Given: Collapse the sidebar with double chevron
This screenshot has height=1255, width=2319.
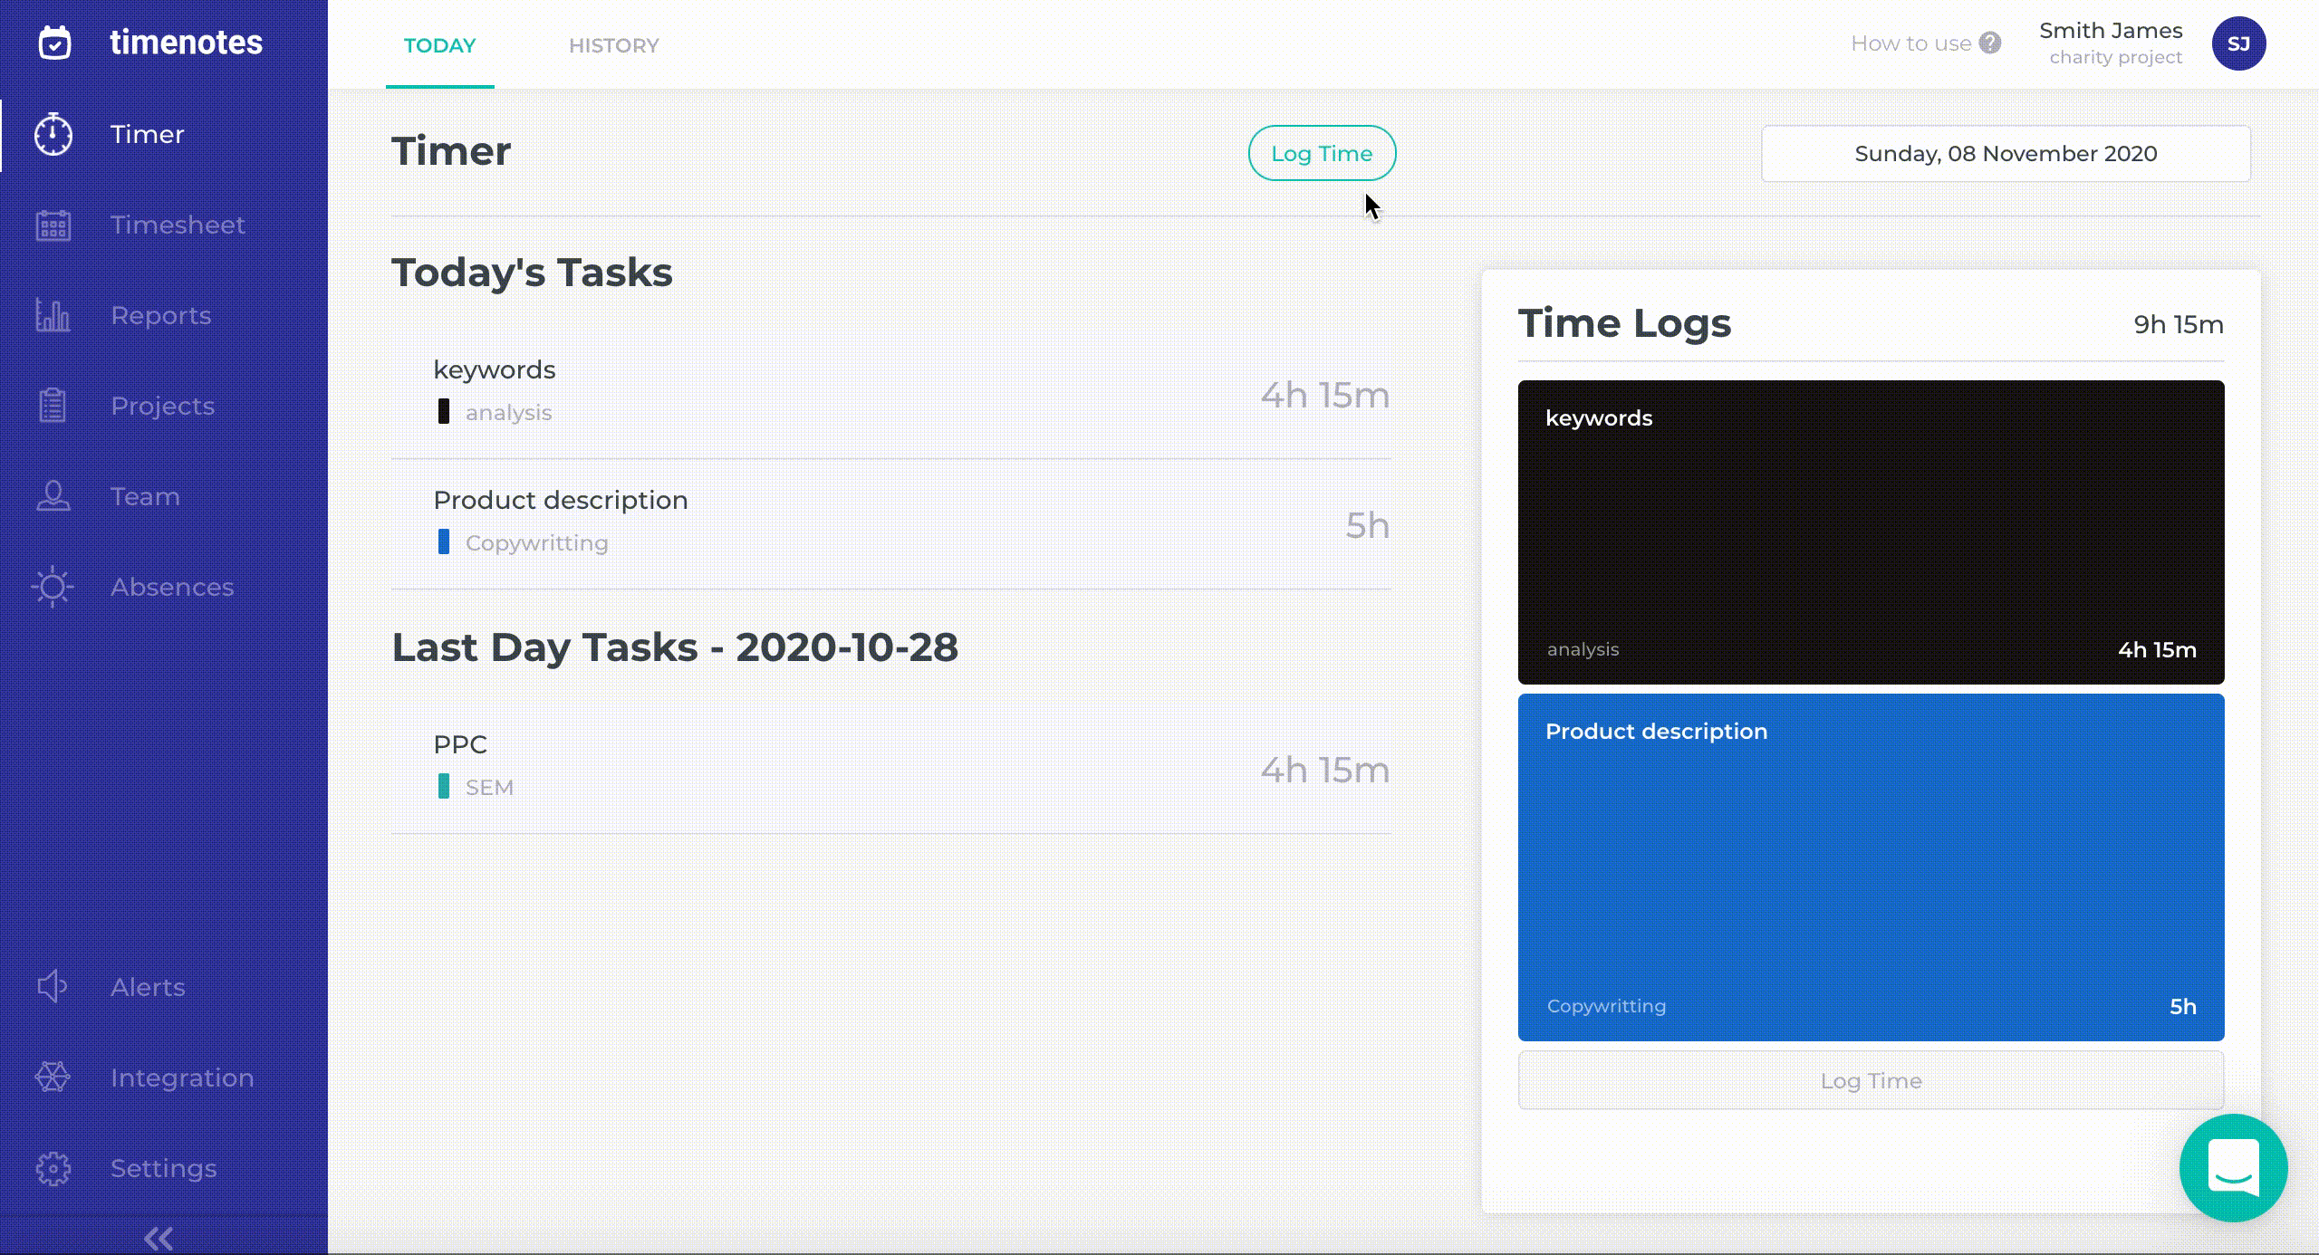Looking at the screenshot, I should coord(159,1238).
